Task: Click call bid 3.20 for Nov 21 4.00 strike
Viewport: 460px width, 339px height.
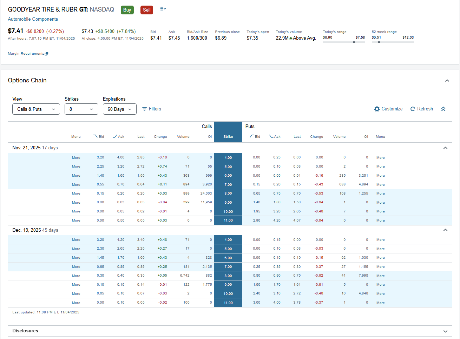Action: tap(100, 157)
